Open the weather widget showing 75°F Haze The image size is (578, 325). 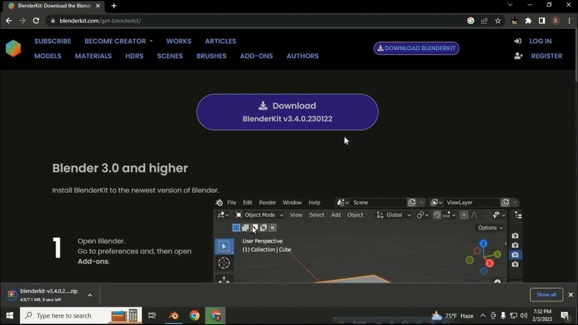point(452,316)
